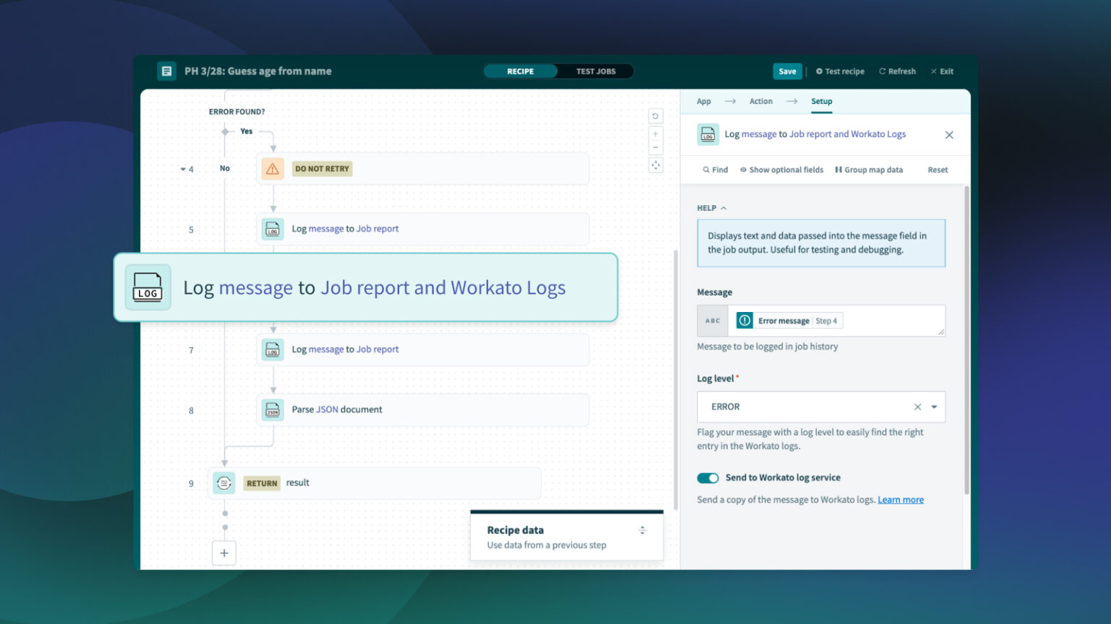
Task: Click the Parse JSON document icon on step 8
Action: pyautogui.click(x=273, y=409)
